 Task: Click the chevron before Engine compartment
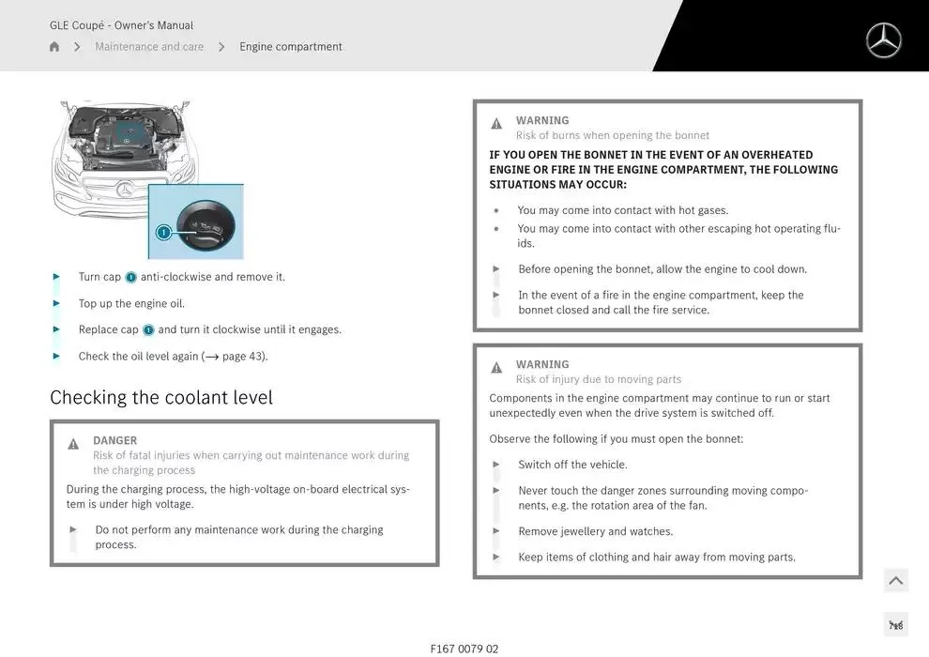pyautogui.click(x=221, y=47)
